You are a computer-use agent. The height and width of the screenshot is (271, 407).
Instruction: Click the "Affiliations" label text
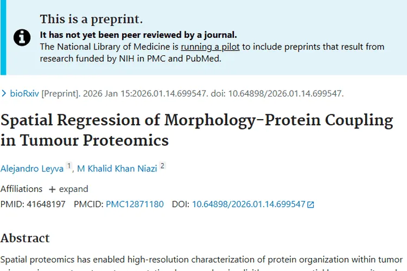point(22,189)
